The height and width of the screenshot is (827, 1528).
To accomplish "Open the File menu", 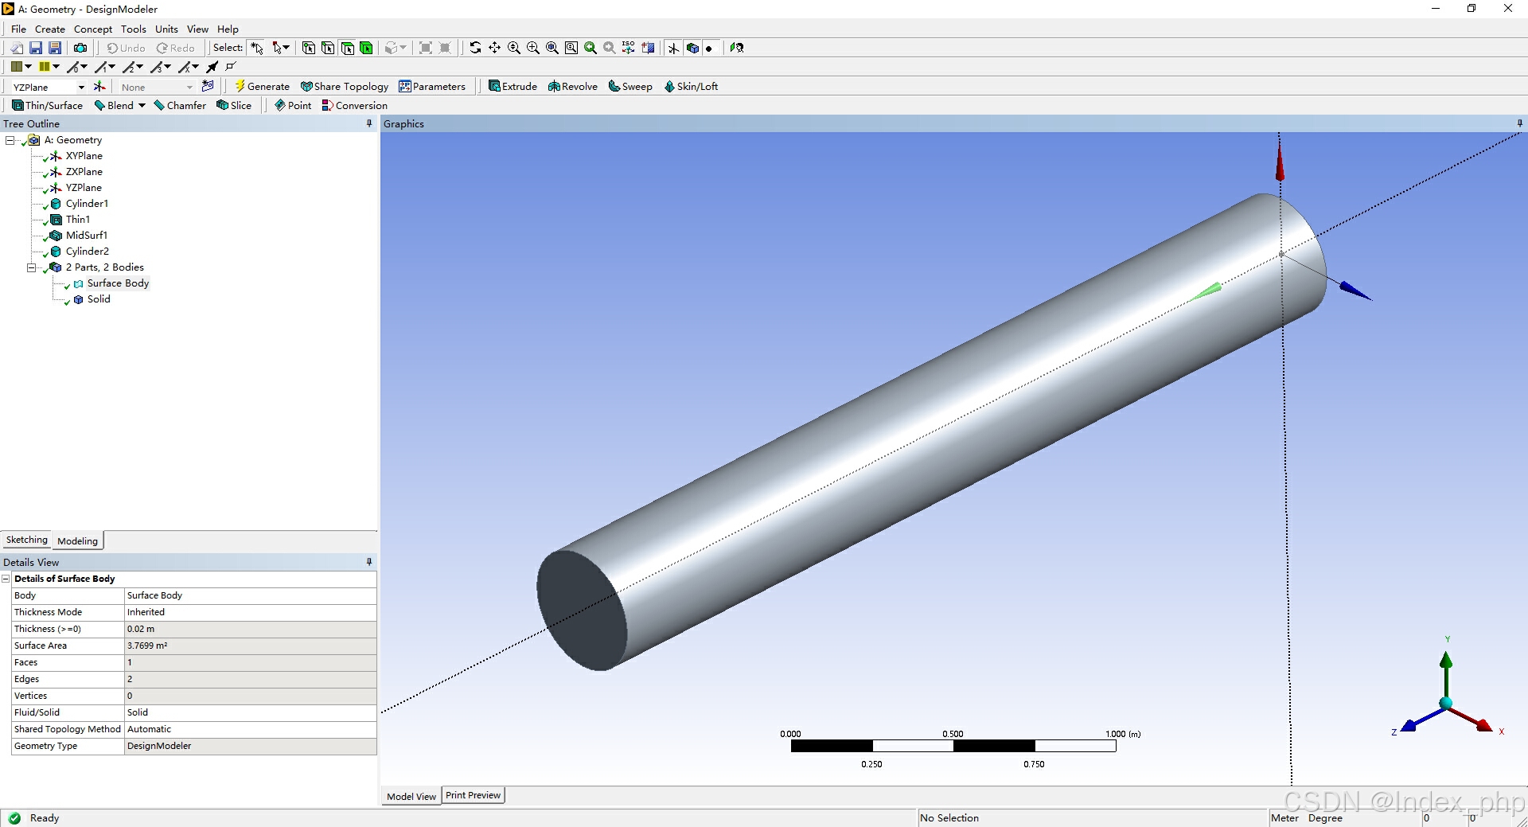I will click(x=18, y=29).
